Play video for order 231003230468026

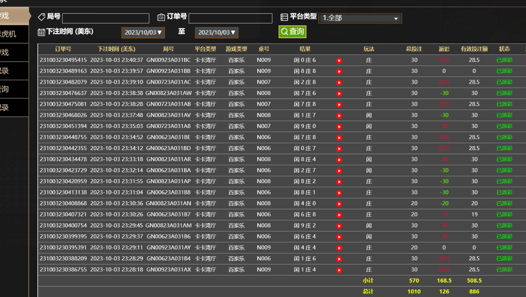(339, 116)
